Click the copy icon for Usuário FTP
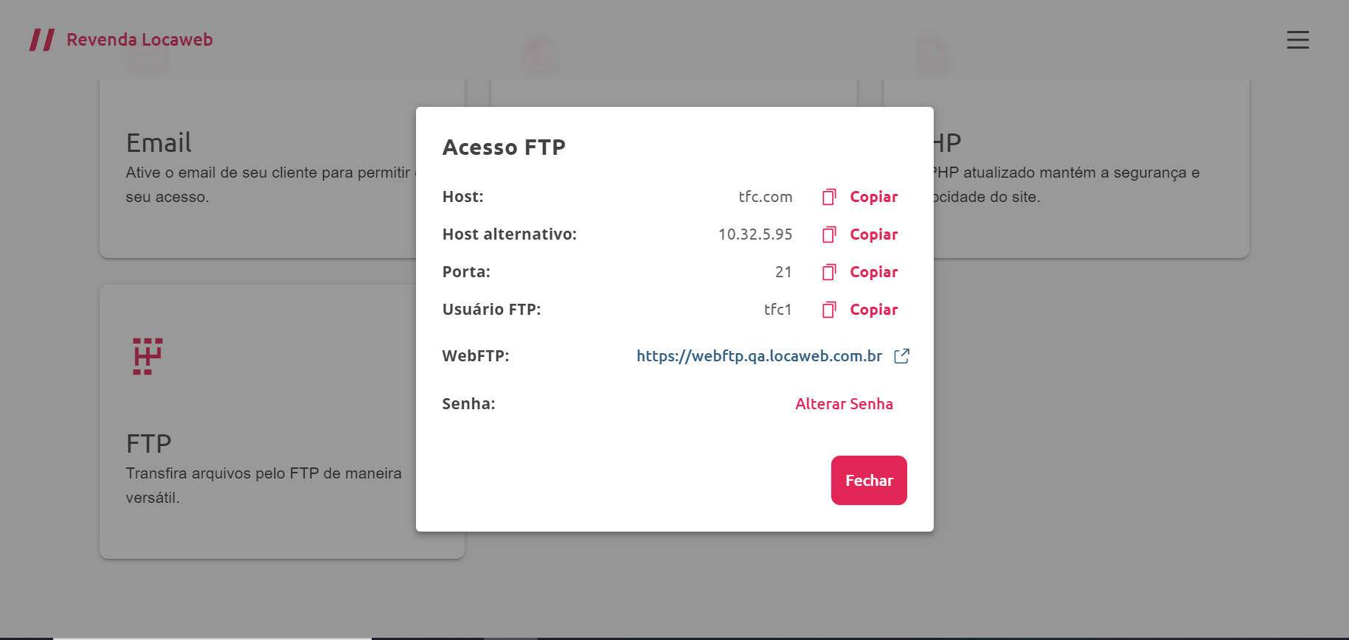This screenshot has height=640, width=1349. tap(829, 310)
